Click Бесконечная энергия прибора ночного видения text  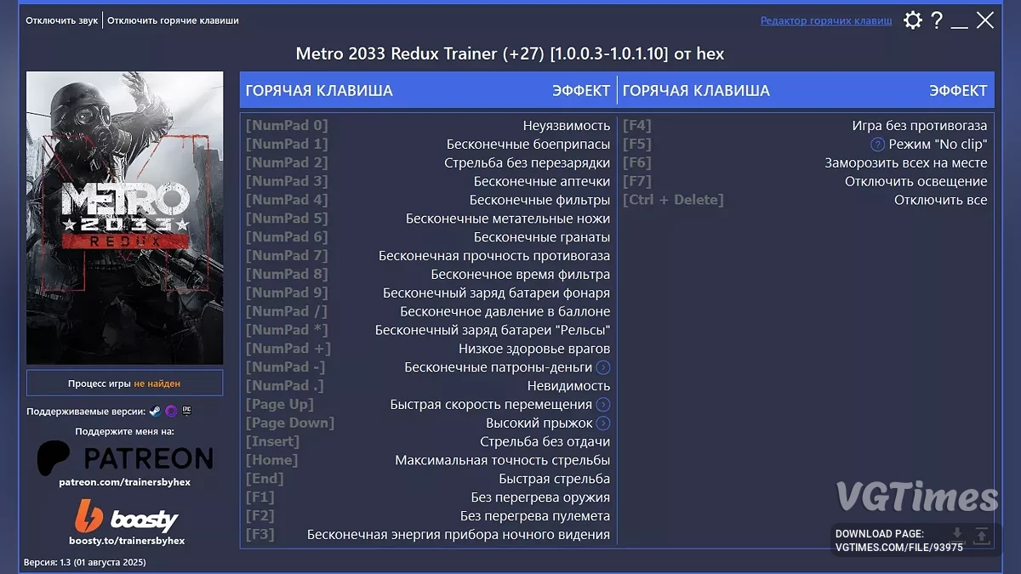459,535
